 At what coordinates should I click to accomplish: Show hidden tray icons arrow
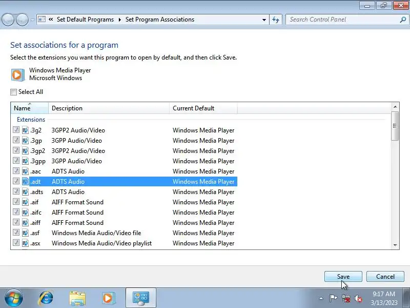[x=321, y=298]
